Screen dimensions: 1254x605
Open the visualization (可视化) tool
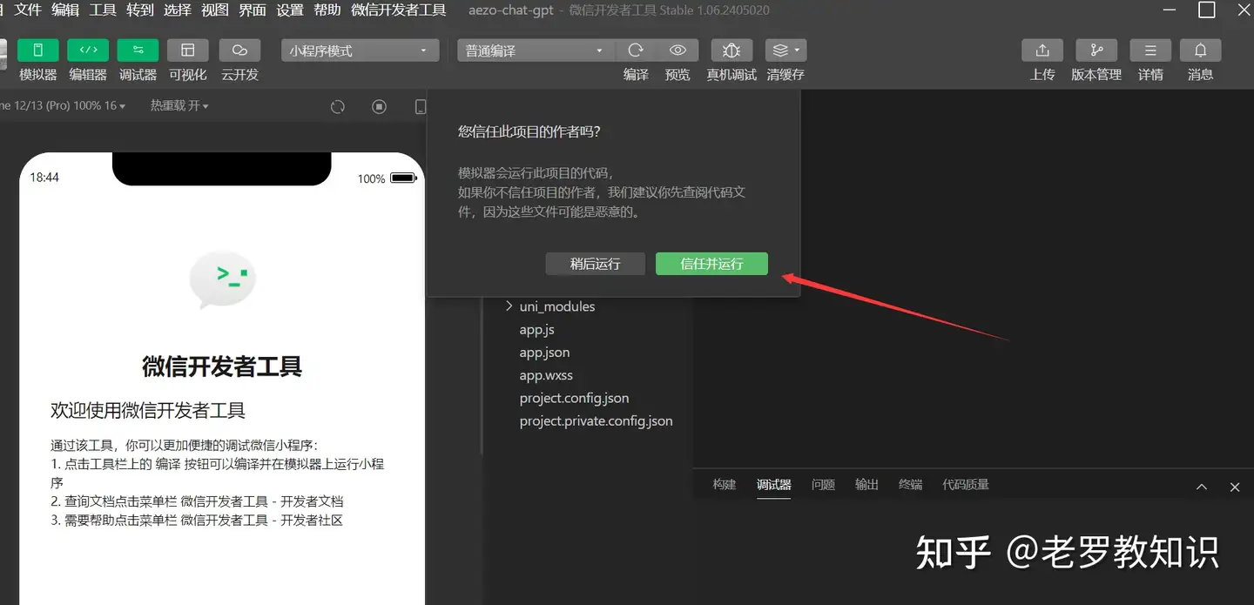pos(188,50)
